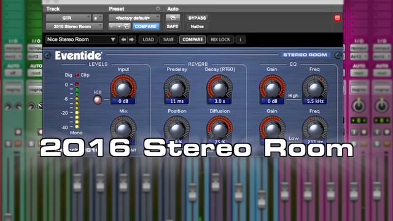
Task: Adjust the High EQ Freq knob
Action: pos(315,88)
